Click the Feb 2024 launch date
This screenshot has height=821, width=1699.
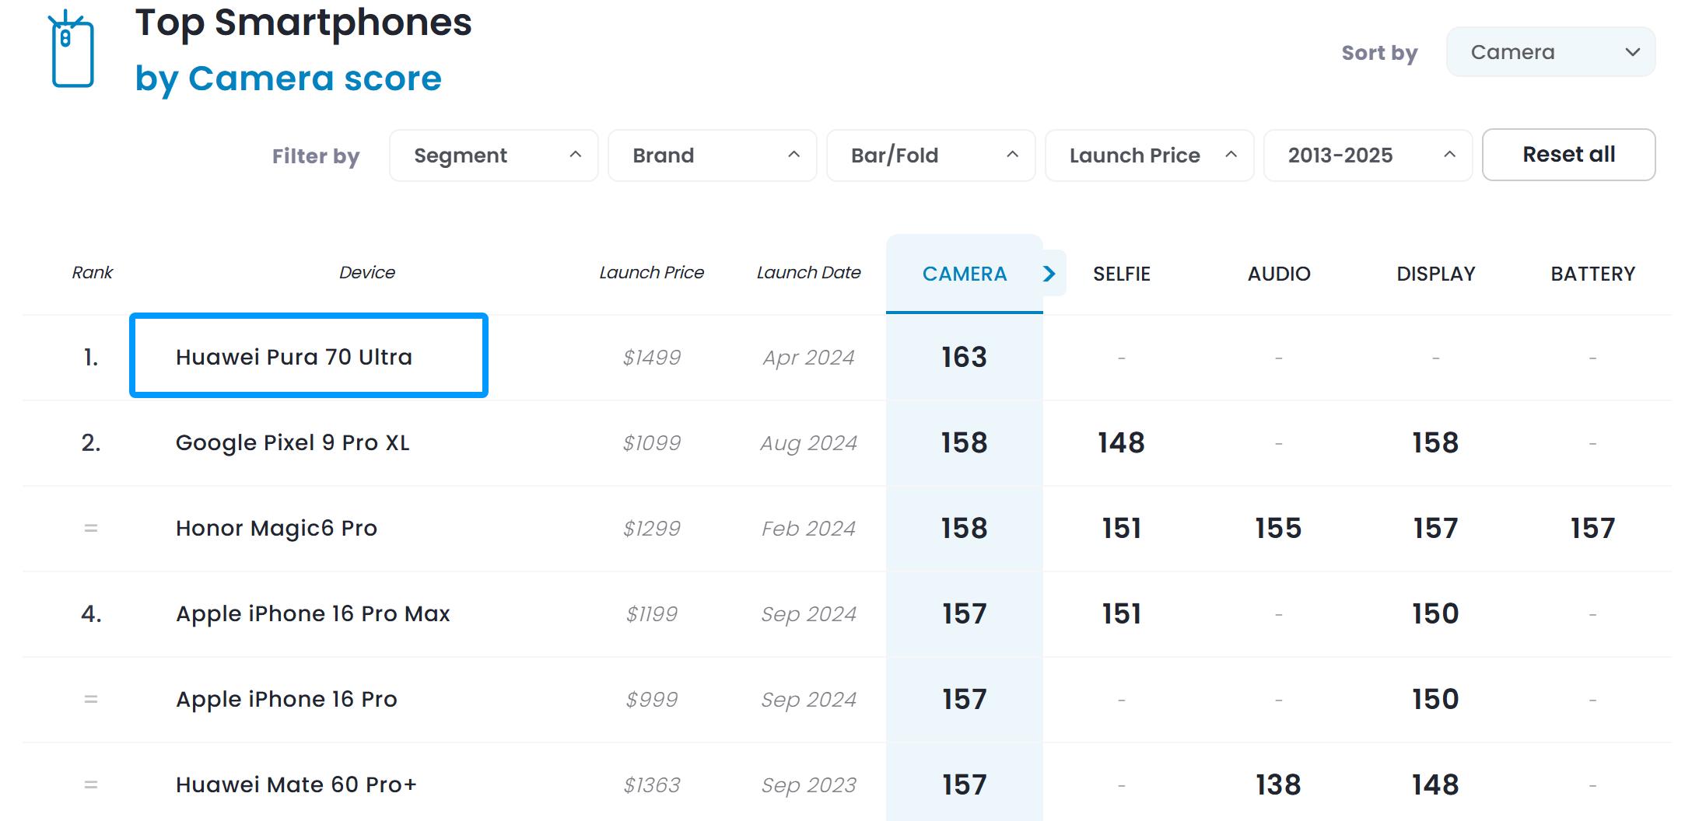(x=809, y=529)
